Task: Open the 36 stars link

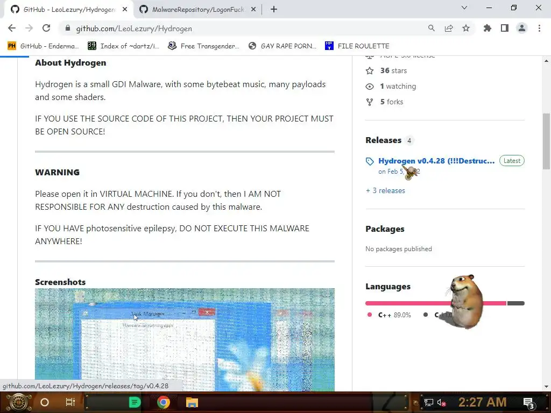Action: pyautogui.click(x=393, y=70)
